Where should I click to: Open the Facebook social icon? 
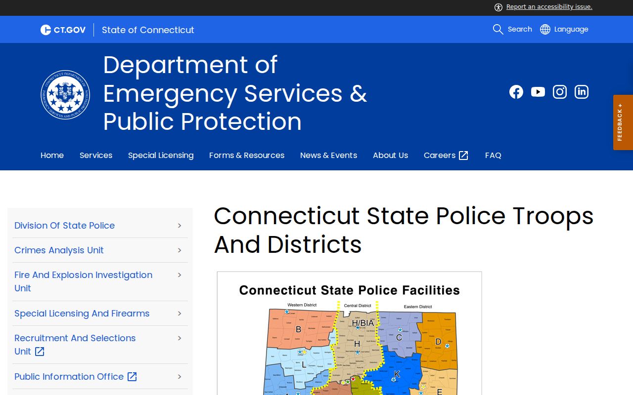coord(516,92)
